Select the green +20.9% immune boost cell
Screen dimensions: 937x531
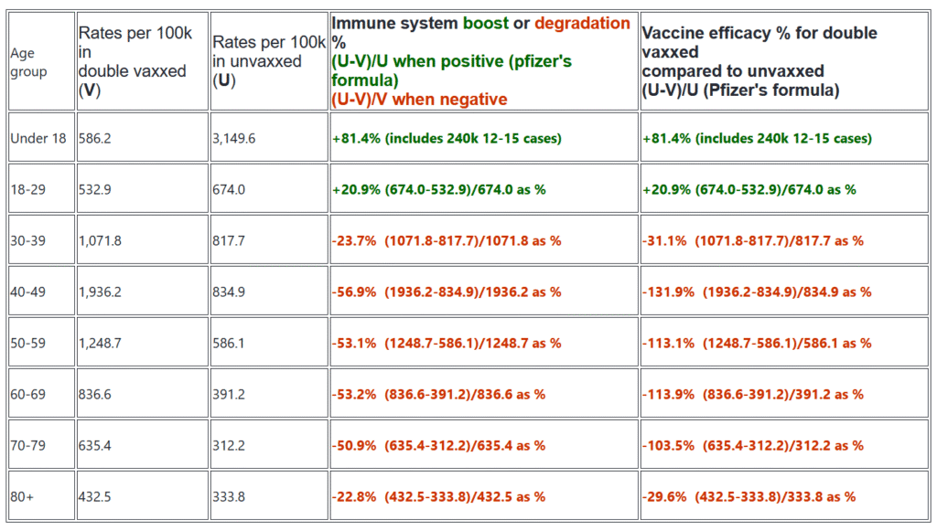click(x=484, y=189)
